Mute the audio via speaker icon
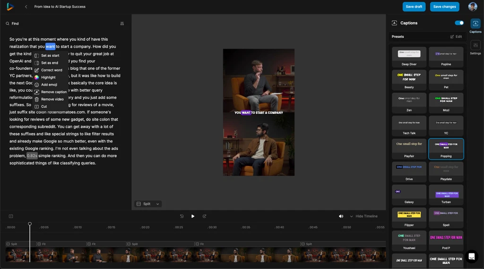Screen dimensions: 484x269 coord(341,216)
